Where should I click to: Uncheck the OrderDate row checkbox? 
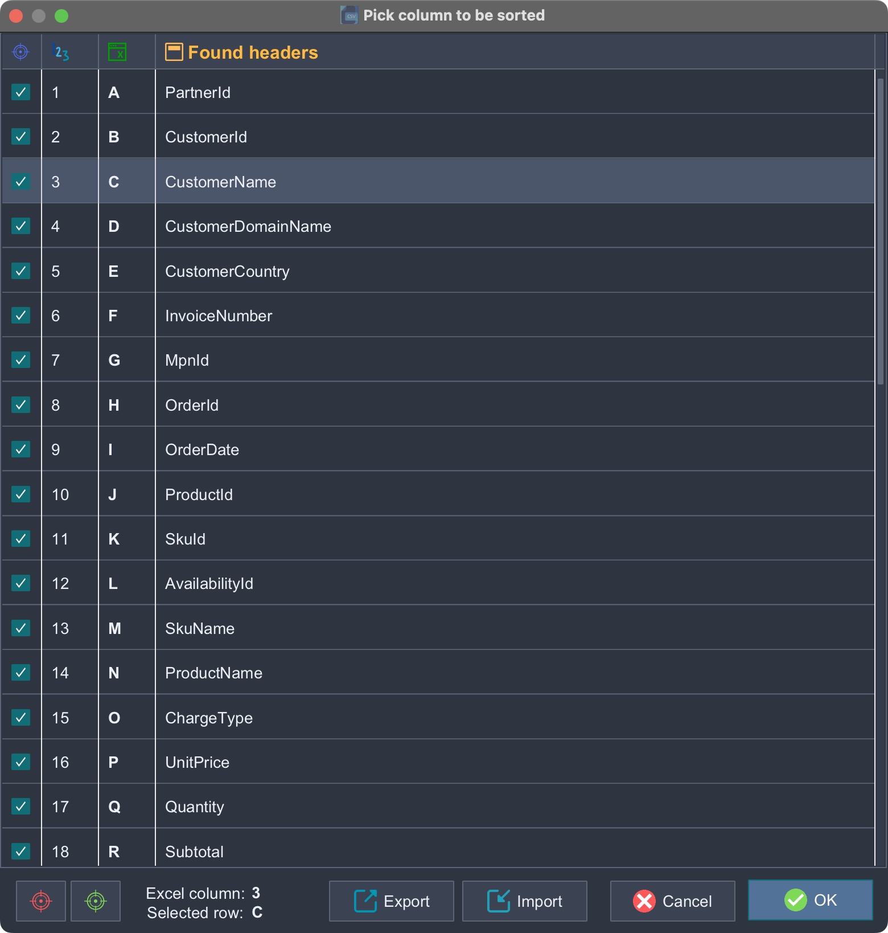[20, 449]
